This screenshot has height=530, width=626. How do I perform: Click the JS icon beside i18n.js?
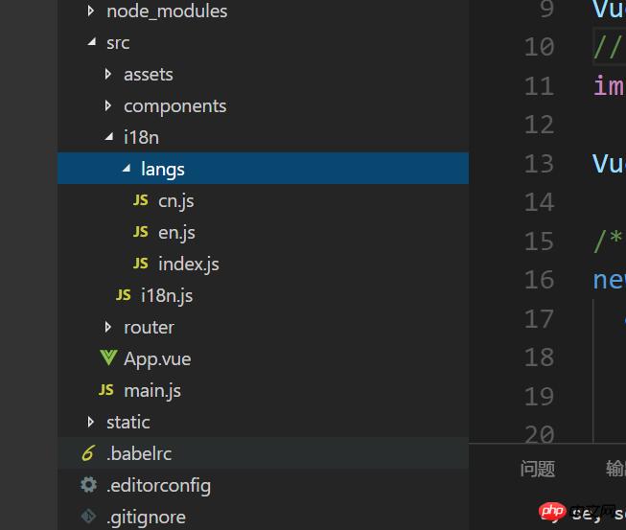coord(124,295)
